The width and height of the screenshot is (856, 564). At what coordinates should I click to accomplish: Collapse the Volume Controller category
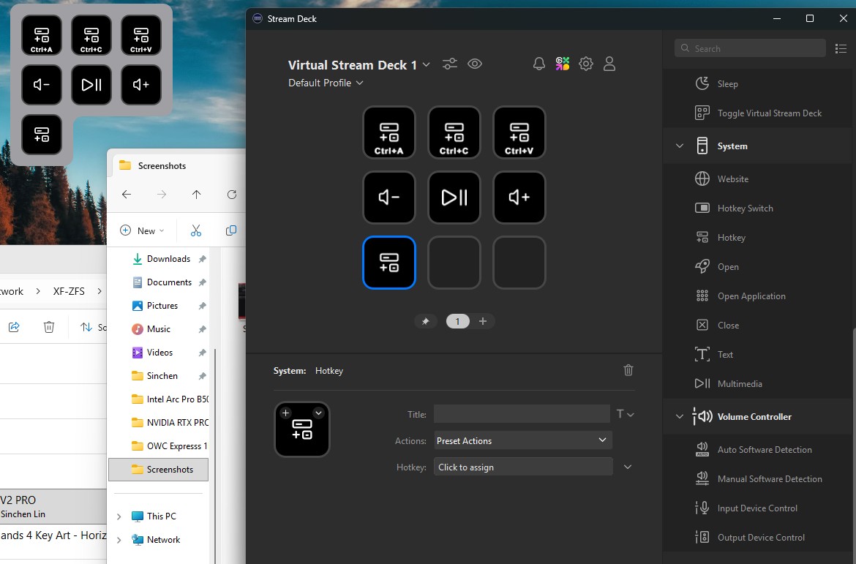680,417
